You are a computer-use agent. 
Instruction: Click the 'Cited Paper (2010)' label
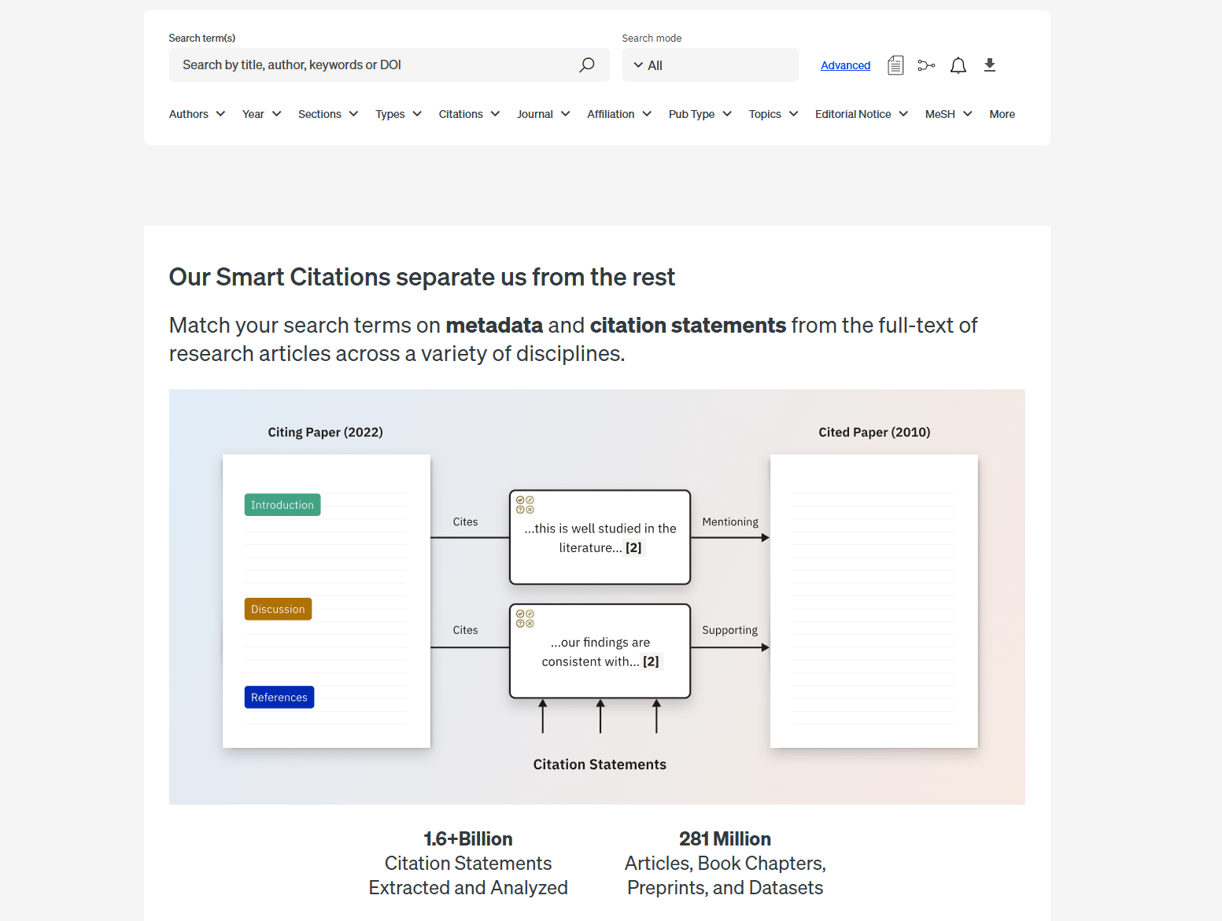(874, 432)
